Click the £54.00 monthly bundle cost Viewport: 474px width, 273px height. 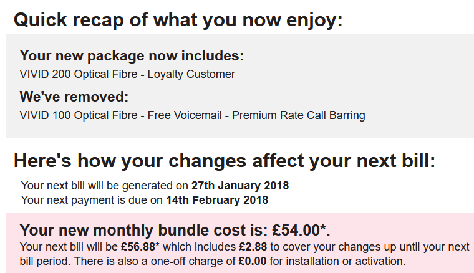tap(296, 230)
